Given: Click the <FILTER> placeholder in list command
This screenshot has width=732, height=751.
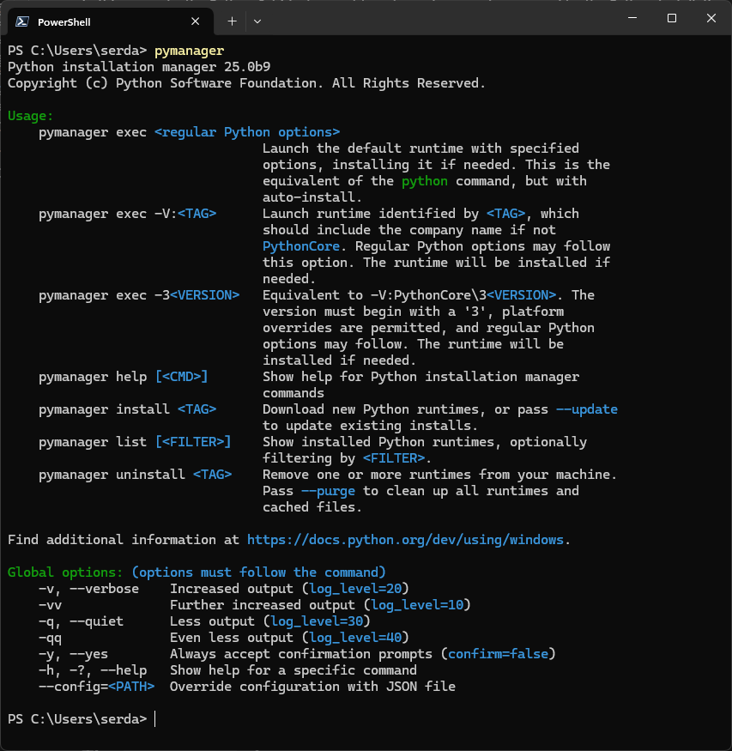Looking at the screenshot, I should [x=175, y=441].
